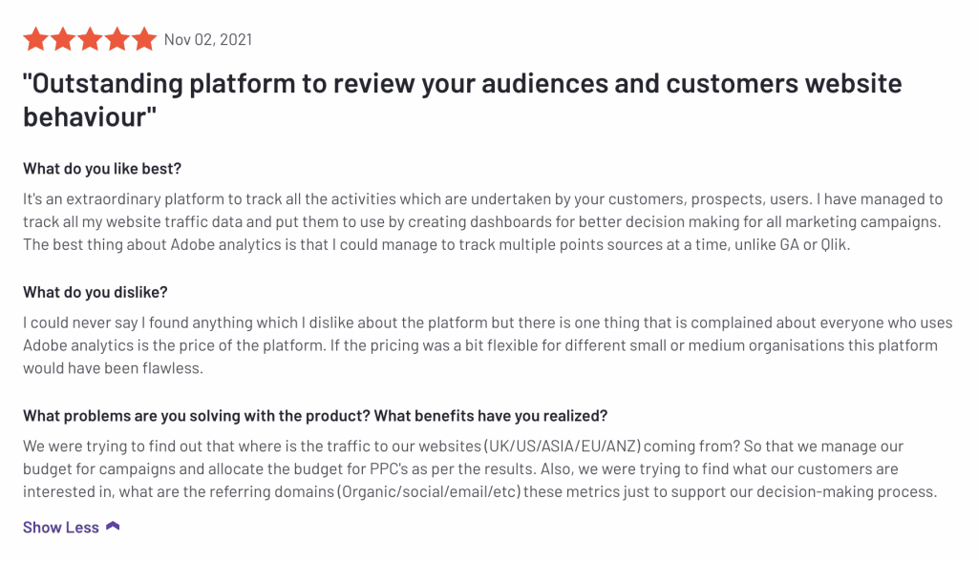Select the third rating star
Screen dimensions: 978x561
[89, 39]
